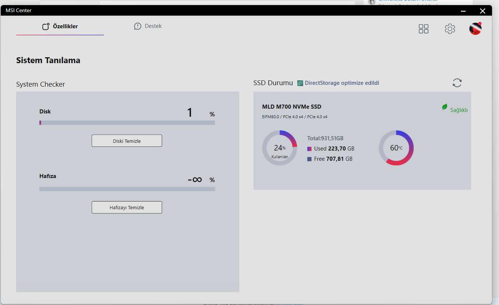Click the green leaf health icon
The width and height of the screenshot is (499, 305).
pyautogui.click(x=445, y=107)
